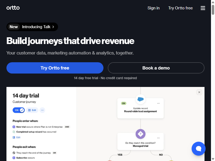Screen dimensions: 215x161
Task: Click Try Ortto free in the top navigation
Action: pos(180,8)
